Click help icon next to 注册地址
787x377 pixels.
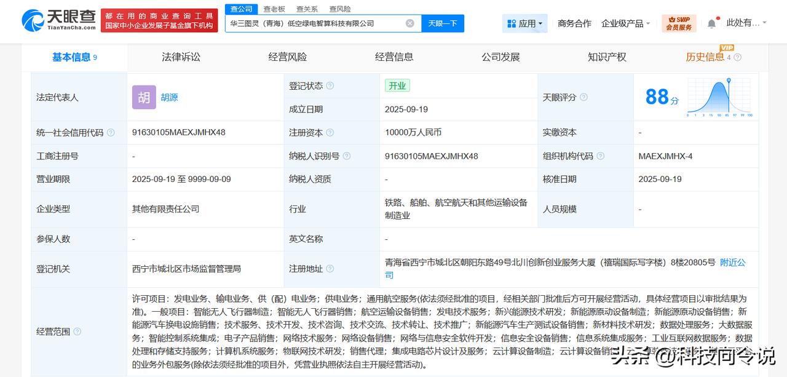330,269
